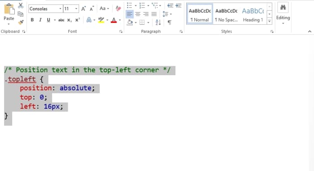Show or hide paragraph marks

click(x=170, y=22)
